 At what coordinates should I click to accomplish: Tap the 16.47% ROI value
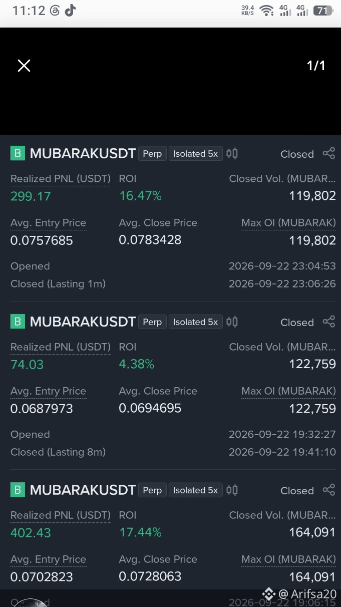tap(140, 196)
